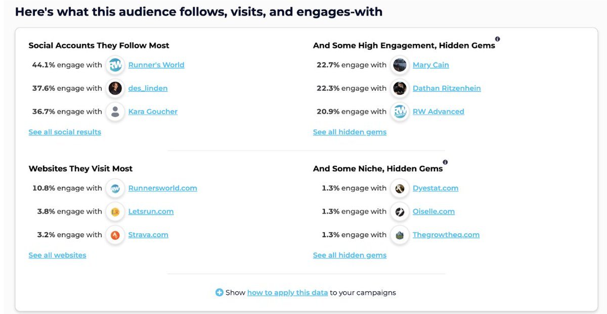Click the Dyestat.com site icon
The width and height of the screenshot is (607, 314).
click(x=400, y=188)
